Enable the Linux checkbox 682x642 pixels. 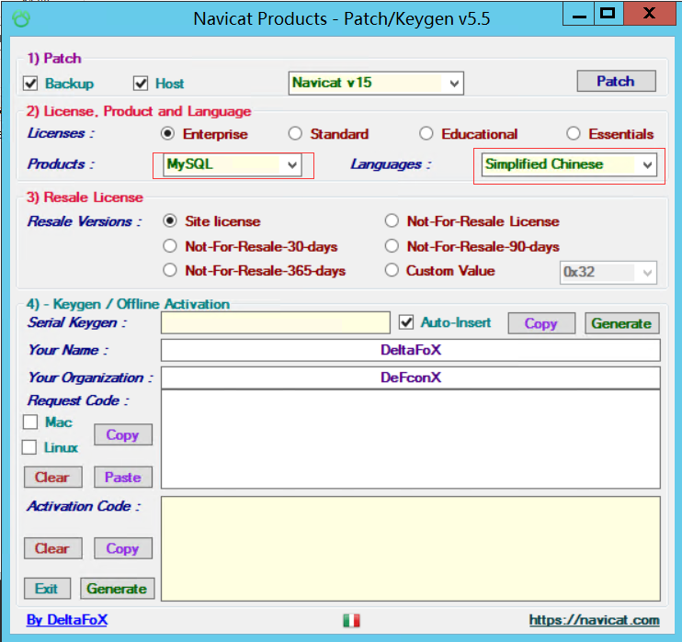29,447
